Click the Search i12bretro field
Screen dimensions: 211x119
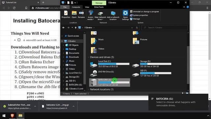tap(165, 28)
